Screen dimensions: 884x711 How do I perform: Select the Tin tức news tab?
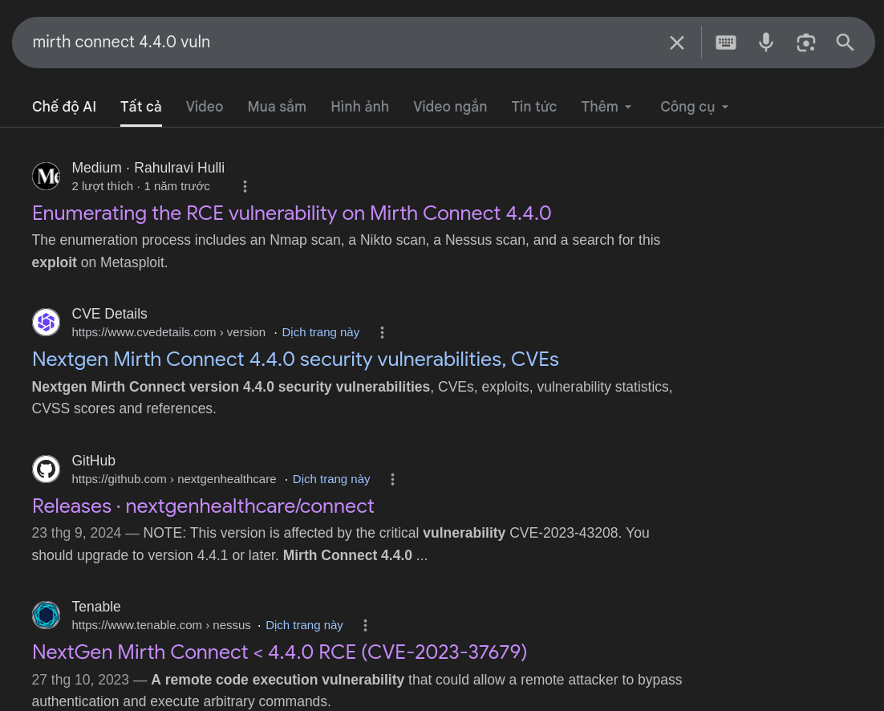pyautogui.click(x=533, y=107)
